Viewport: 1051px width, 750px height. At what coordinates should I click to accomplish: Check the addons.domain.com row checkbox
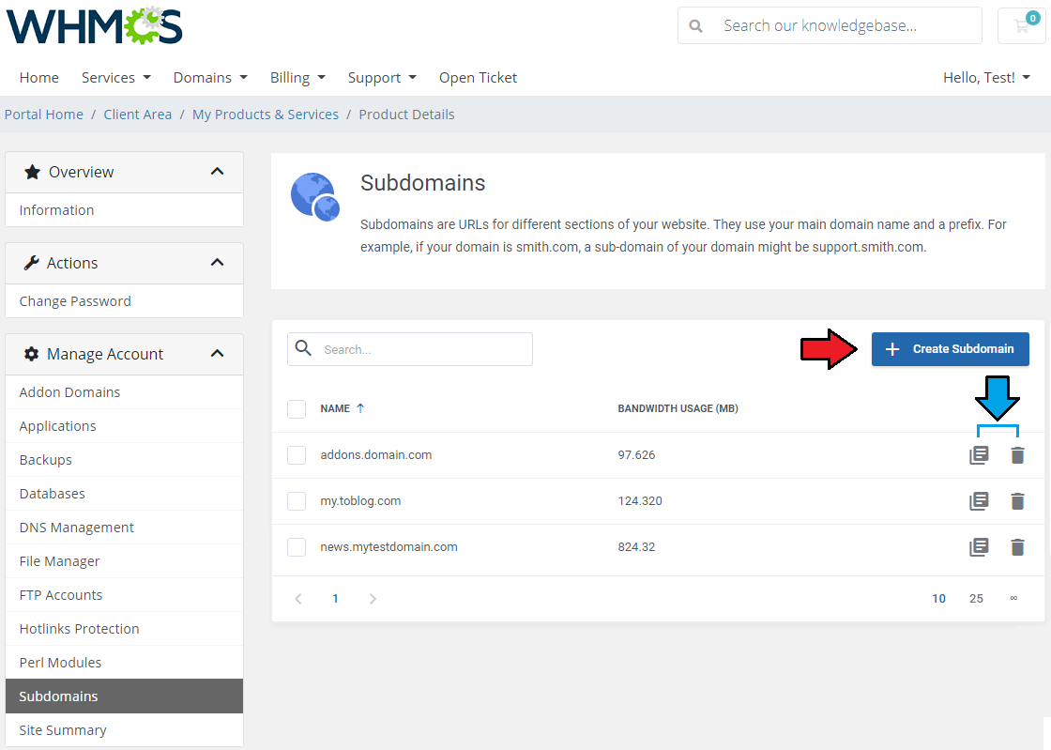click(x=297, y=455)
